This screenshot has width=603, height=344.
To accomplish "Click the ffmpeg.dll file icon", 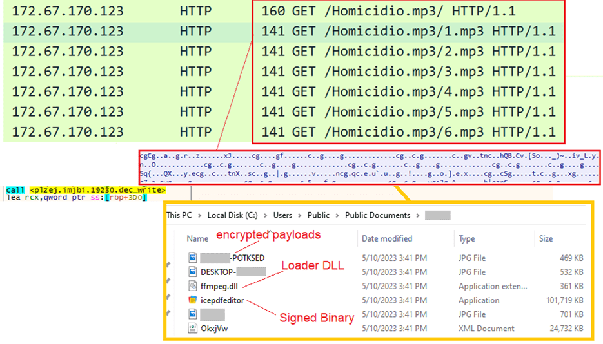I will [x=192, y=286].
